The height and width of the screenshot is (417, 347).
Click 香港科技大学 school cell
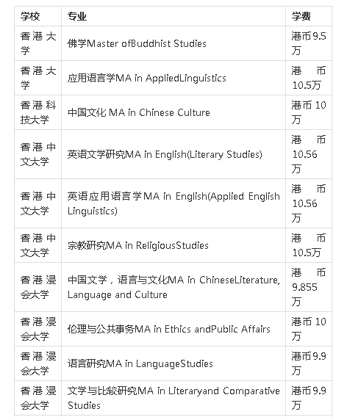(x=37, y=112)
